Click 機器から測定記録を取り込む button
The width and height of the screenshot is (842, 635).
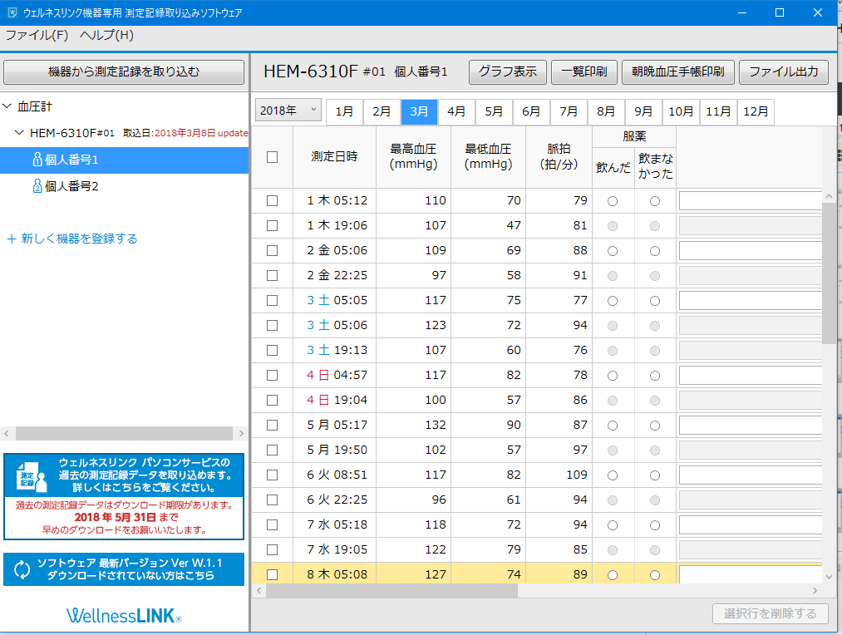coord(124,72)
